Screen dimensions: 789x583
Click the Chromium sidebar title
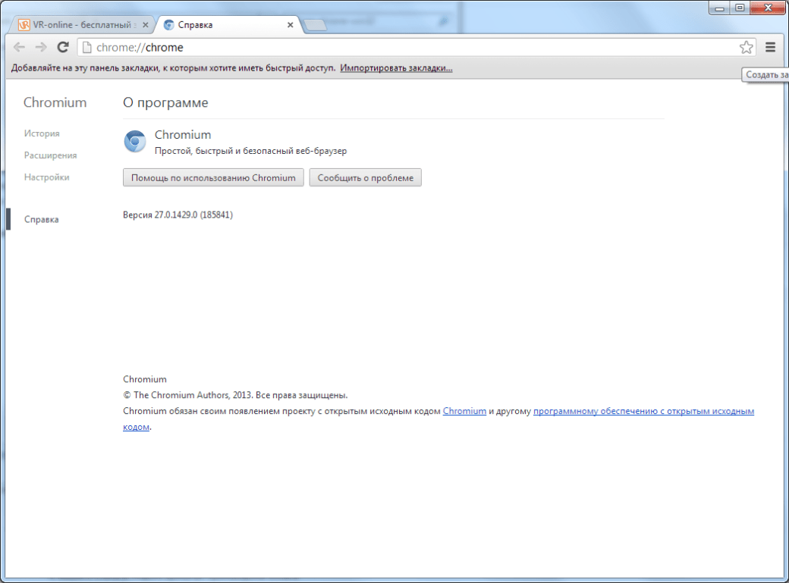click(55, 102)
